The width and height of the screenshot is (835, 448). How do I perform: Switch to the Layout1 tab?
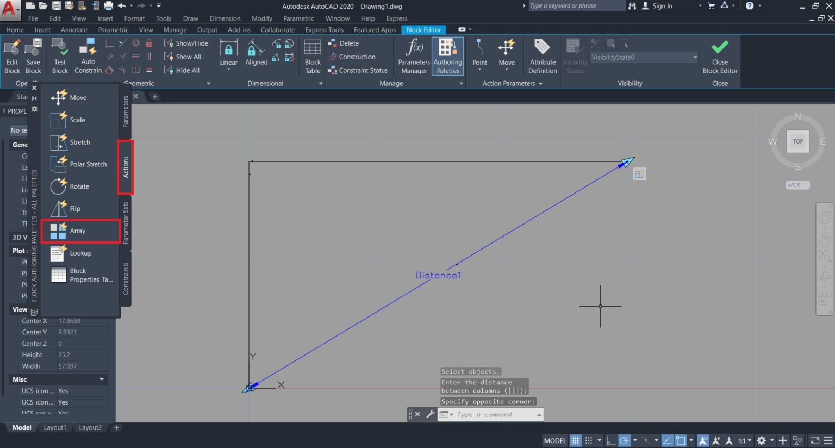click(55, 427)
